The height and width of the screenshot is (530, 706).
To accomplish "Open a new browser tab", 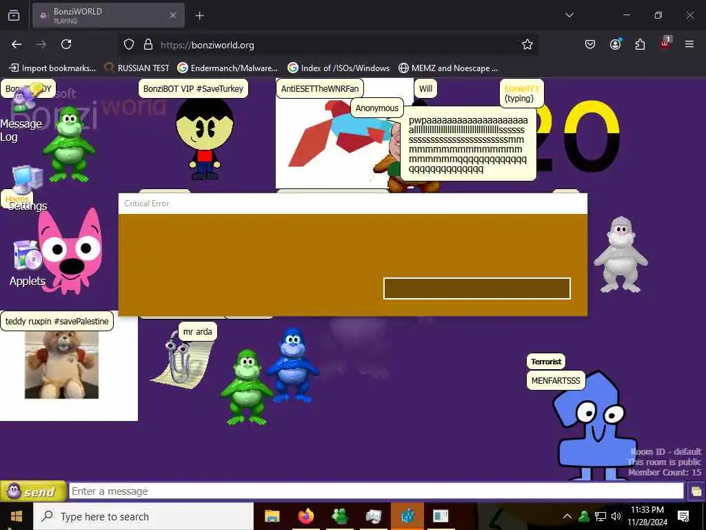I will [200, 16].
